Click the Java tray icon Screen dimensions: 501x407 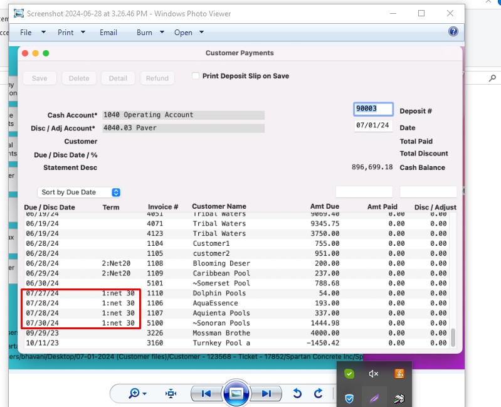pyautogui.click(x=398, y=374)
